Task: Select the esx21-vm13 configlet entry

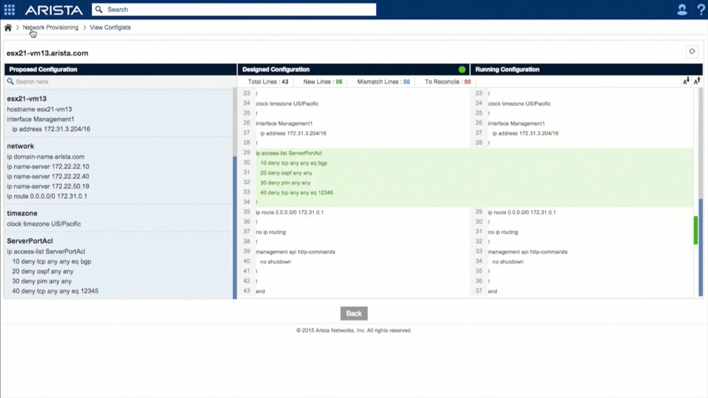Action: pos(27,99)
